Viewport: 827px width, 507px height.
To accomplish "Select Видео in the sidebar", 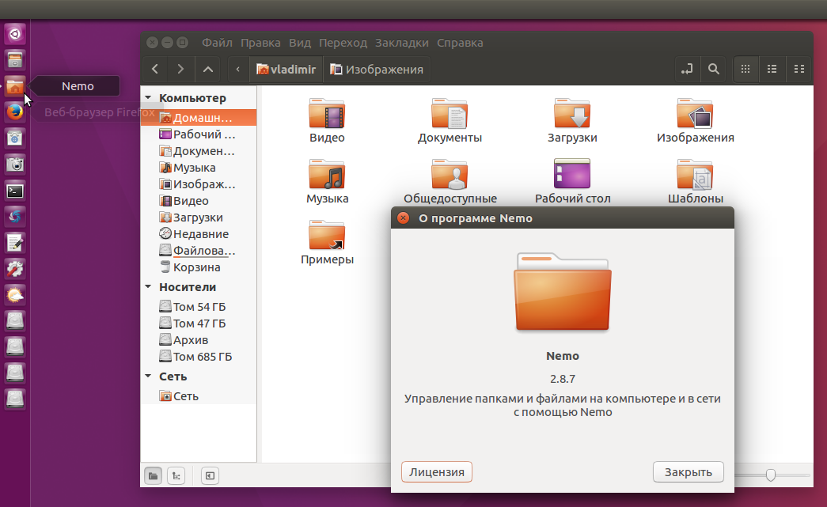I will pyautogui.click(x=199, y=201).
